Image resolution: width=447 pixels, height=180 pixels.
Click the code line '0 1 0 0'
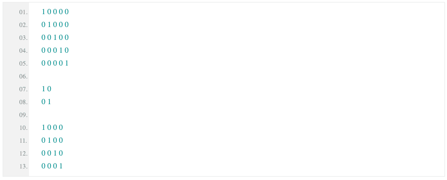tap(52, 140)
